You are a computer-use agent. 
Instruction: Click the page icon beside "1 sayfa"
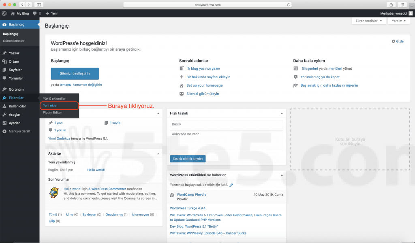click(106, 122)
